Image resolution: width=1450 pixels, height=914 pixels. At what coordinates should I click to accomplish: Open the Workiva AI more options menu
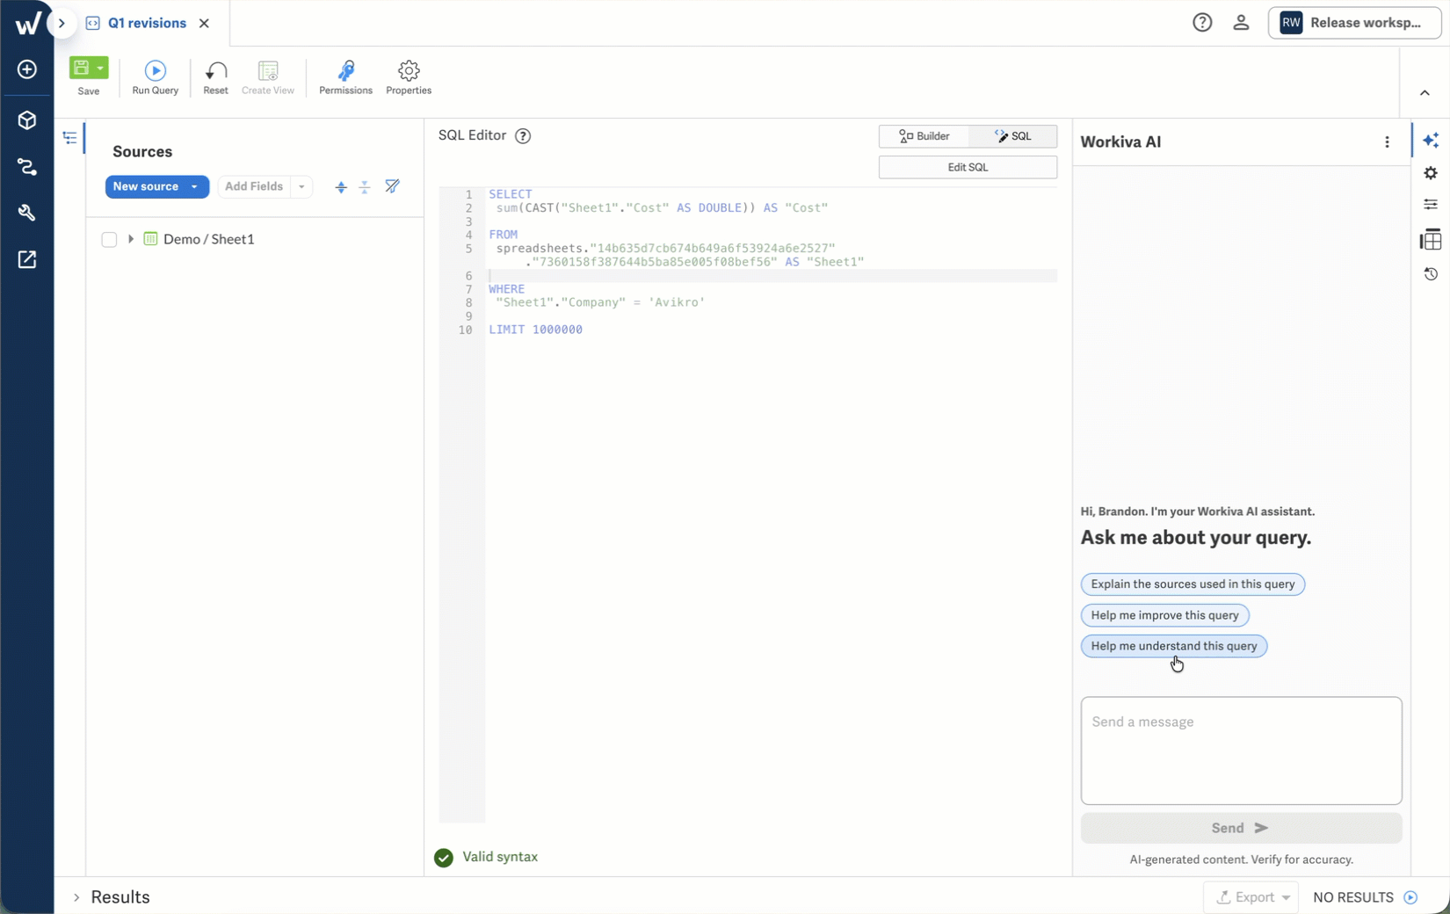[x=1387, y=142]
